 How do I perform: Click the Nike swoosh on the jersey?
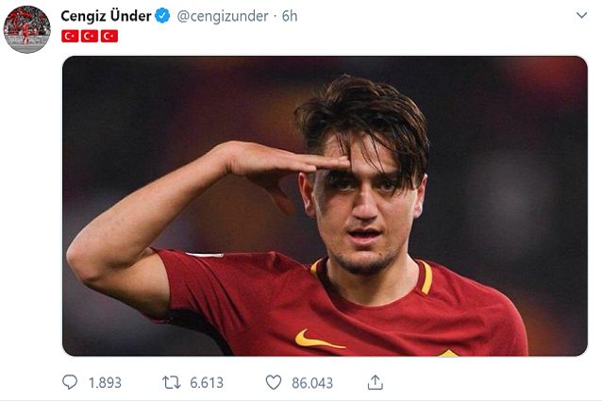click(x=319, y=339)
